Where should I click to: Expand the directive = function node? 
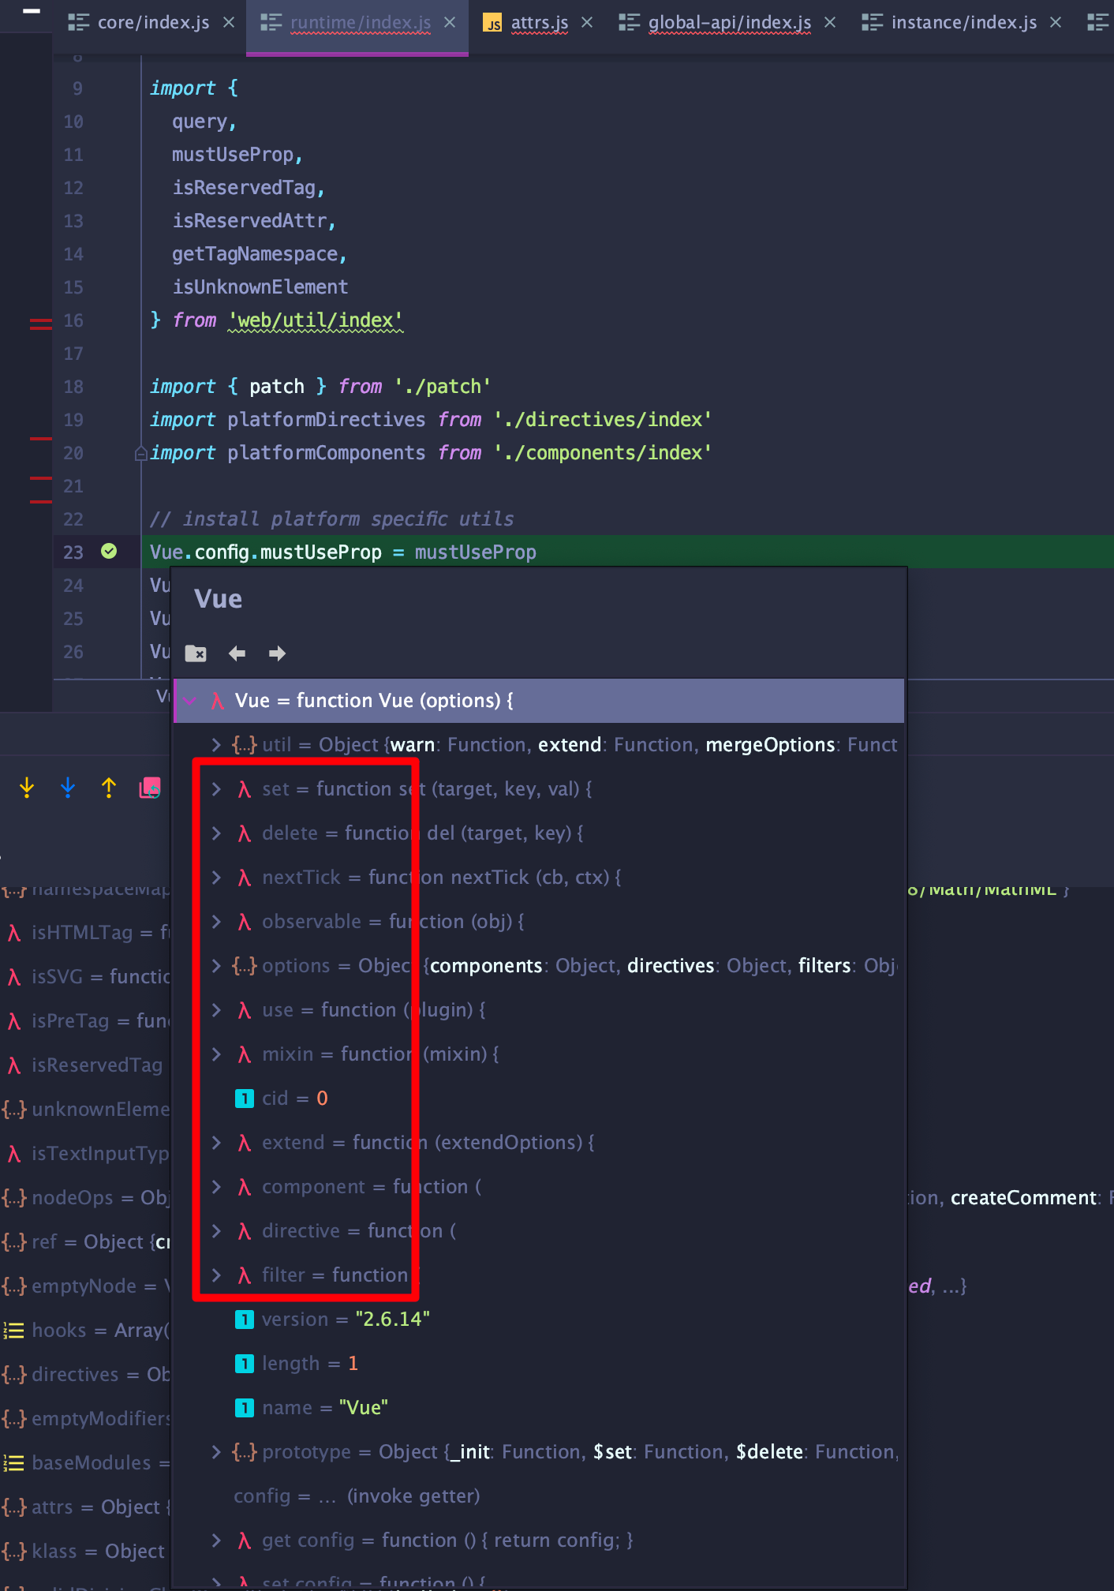[216, 1231]
